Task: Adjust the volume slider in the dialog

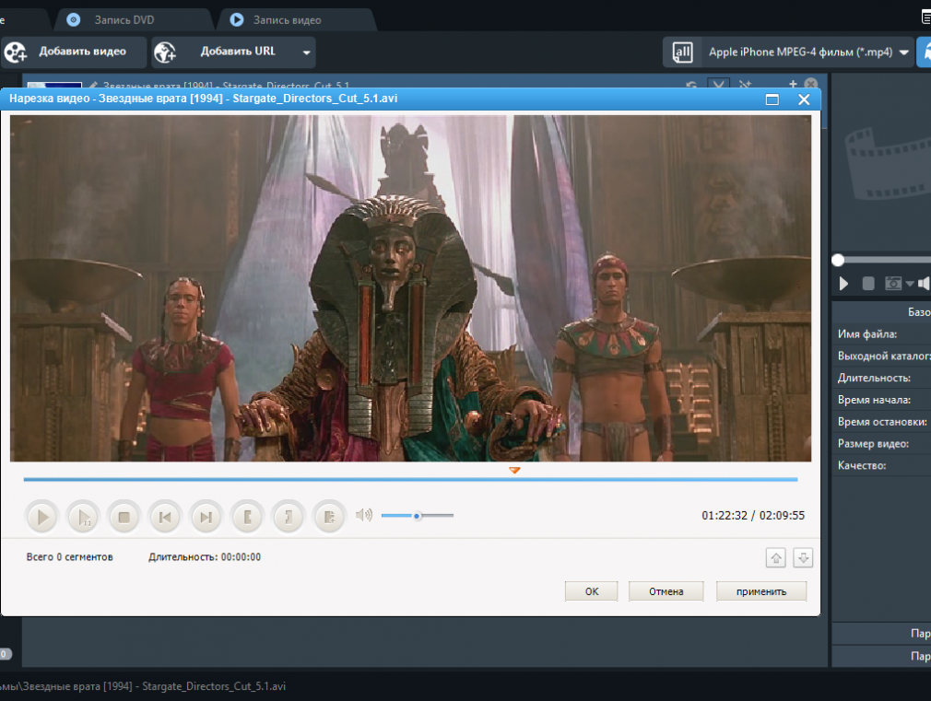Action: click(x=418, y=516)
